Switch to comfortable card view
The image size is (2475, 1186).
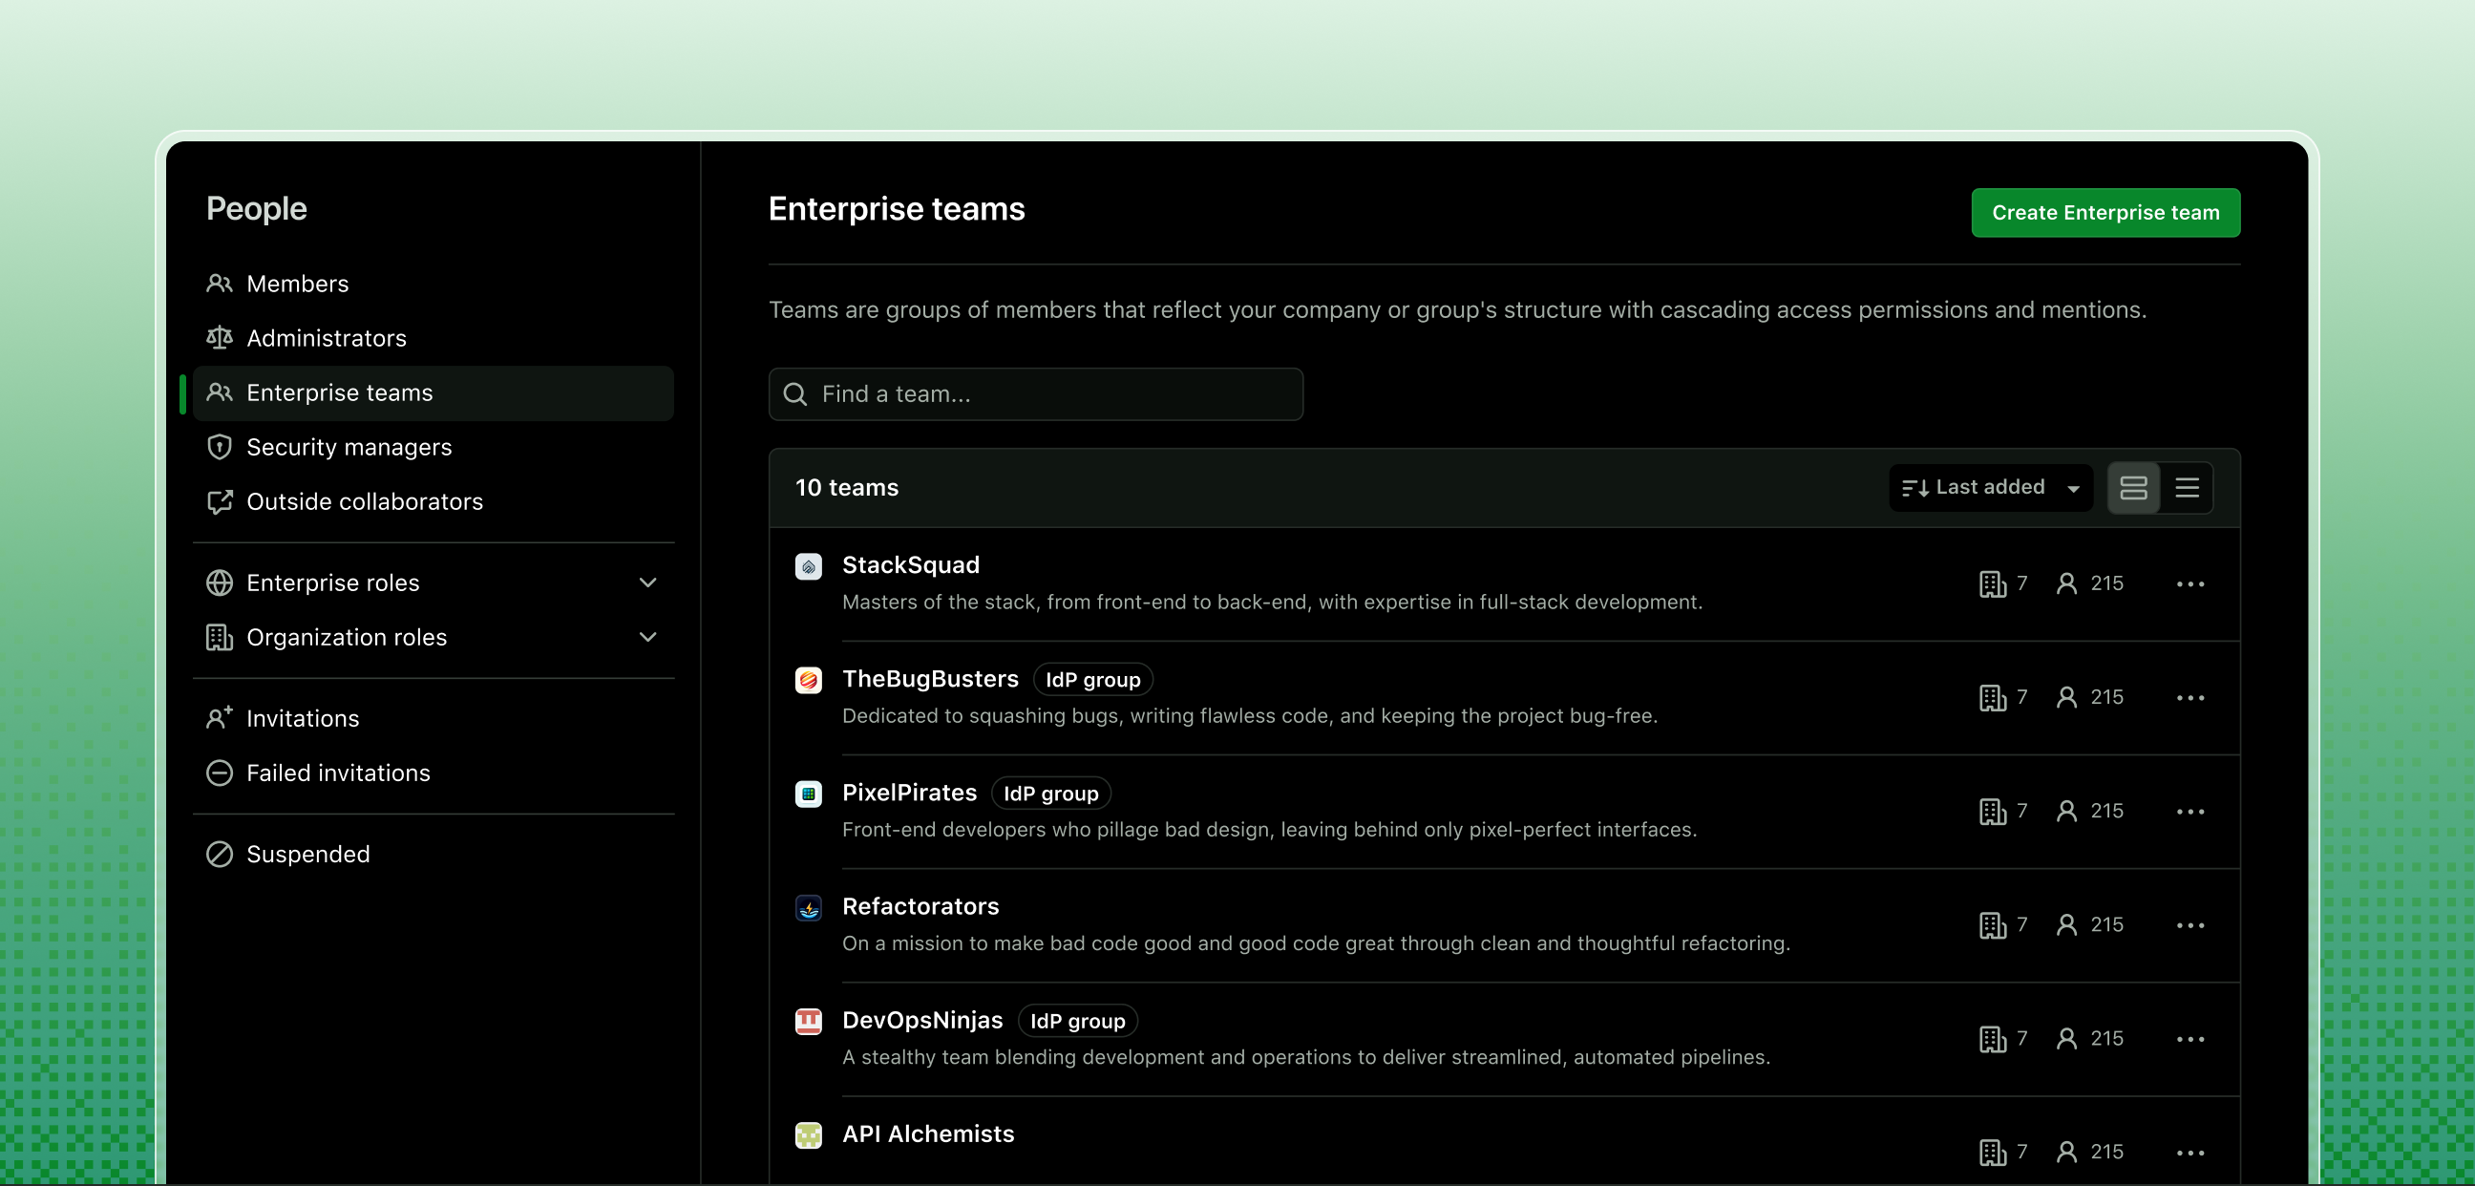[x=2133, y=487]
